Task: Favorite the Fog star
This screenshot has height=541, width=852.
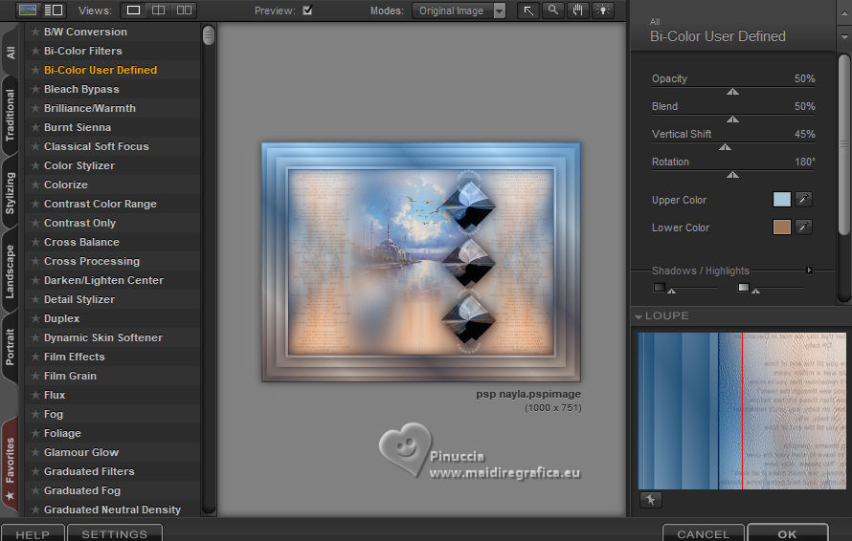Action: pyautogui.click(x=35, y=414)
